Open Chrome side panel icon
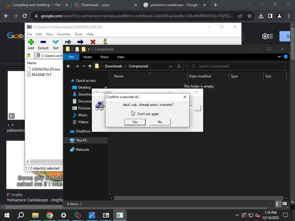 (x=270, y=16)
